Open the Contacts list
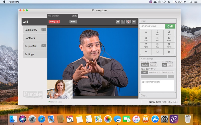Viewport: 201px width, 125px height. coord(35,38)
